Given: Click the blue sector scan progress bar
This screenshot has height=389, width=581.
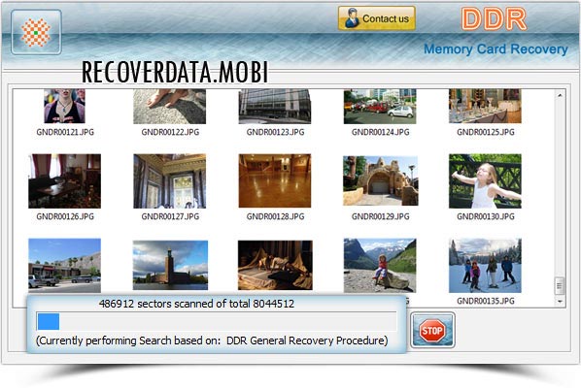Looking at the screenshot, I should coord(216,321).
